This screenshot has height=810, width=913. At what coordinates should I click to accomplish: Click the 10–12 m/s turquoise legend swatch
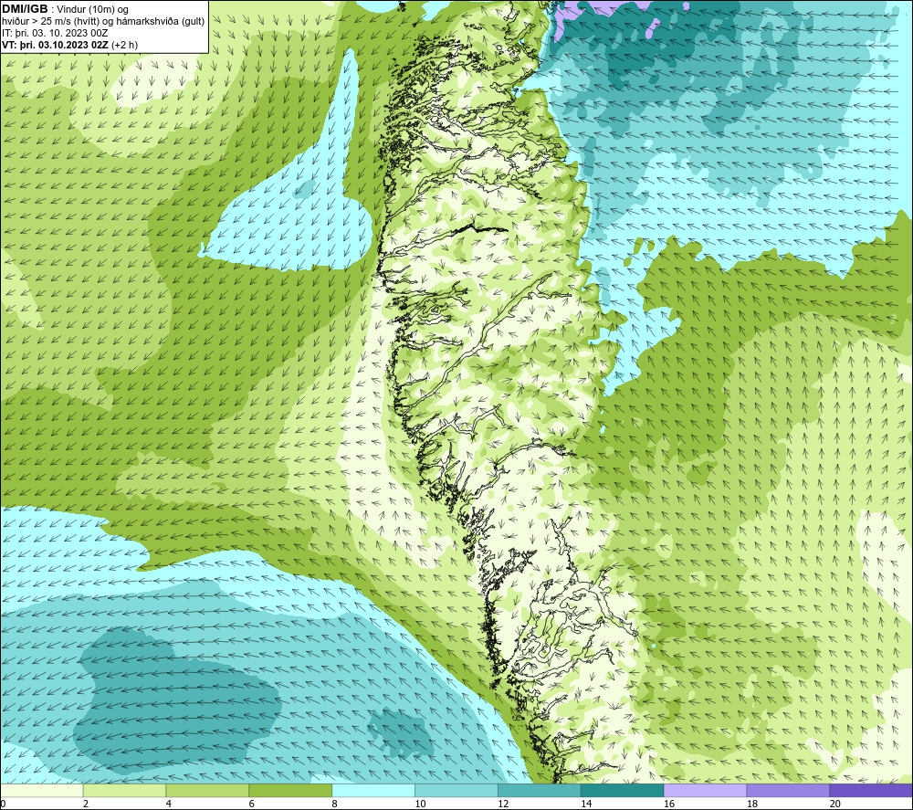[x=456, y=791]
